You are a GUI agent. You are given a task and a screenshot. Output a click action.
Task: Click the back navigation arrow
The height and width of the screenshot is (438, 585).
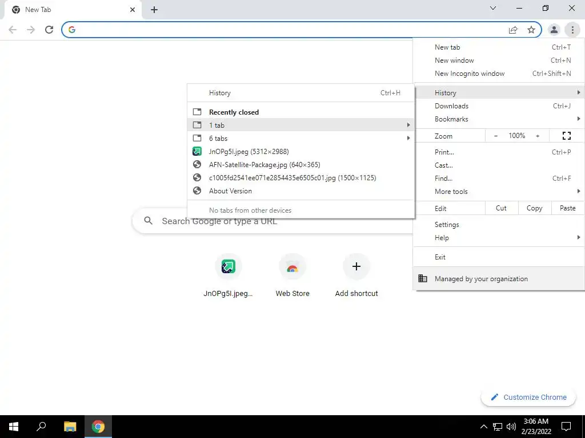(x=13, y=30)
